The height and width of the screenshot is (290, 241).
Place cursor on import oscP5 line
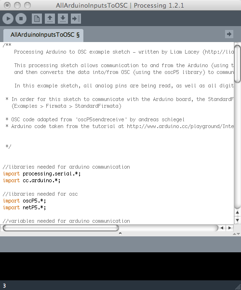coord(24,201)
